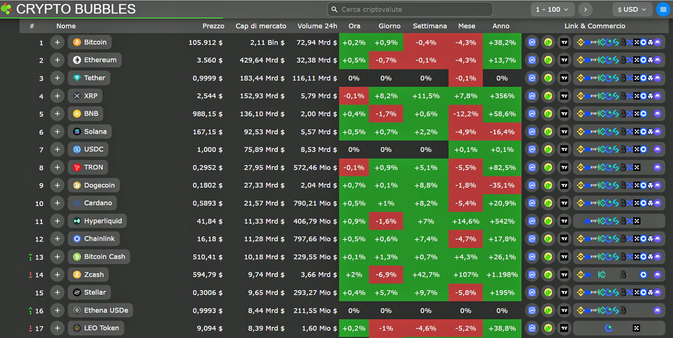
Task: Open TradingView chart icon for Tether
Action: pos(564,78)
